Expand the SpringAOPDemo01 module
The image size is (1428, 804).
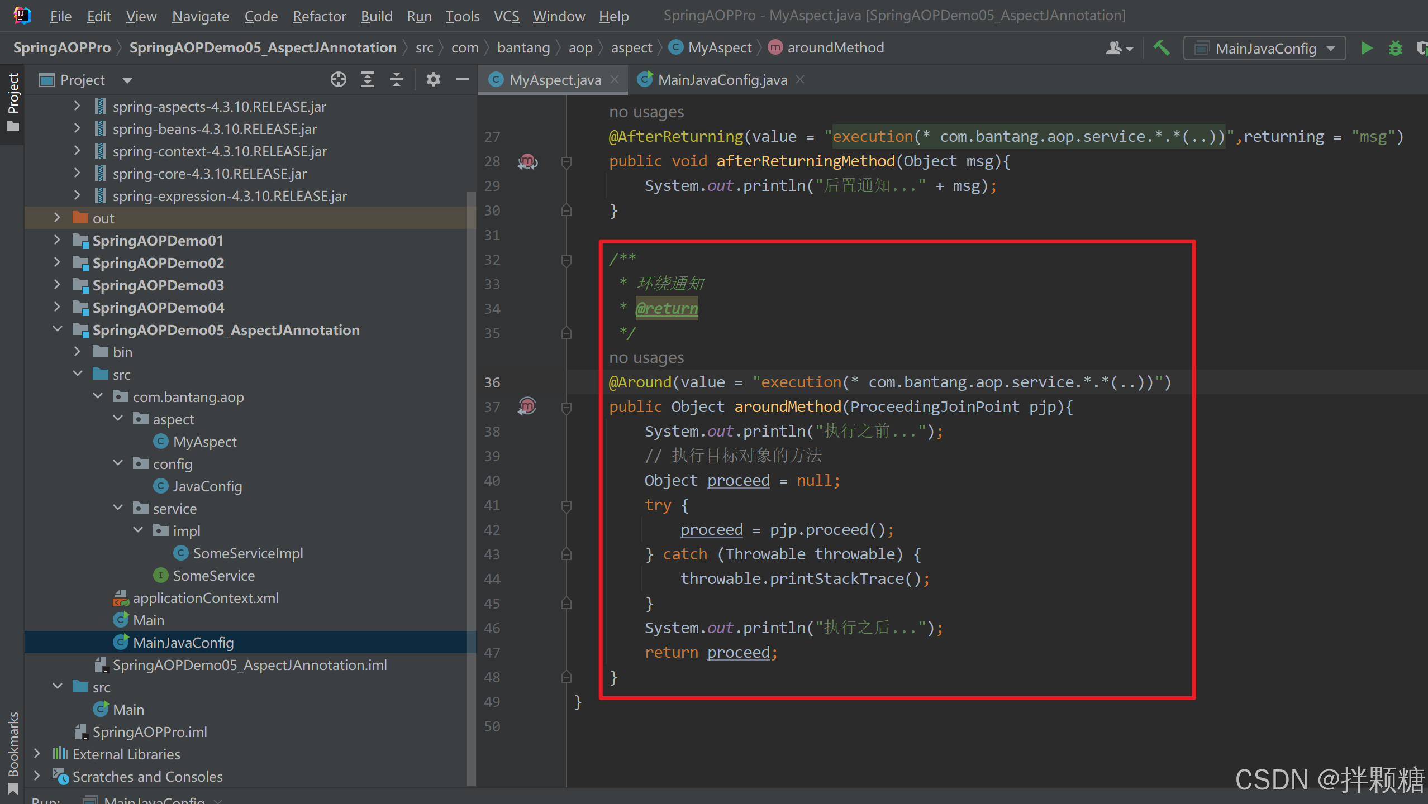(x=57, y=240)
